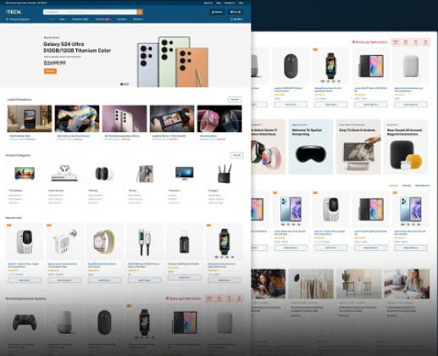Select the Home menu item
The image size is (438, 356).
click(x=52, y=19)
